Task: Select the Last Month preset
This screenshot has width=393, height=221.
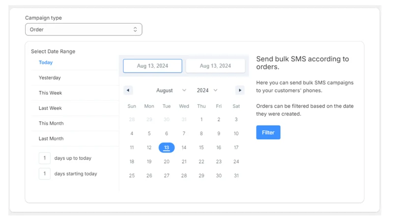Action: pyautogui.click(x=75, y=138)
